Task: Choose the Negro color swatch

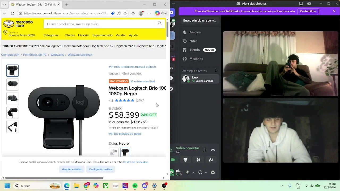Action: (x=125, y=152)
